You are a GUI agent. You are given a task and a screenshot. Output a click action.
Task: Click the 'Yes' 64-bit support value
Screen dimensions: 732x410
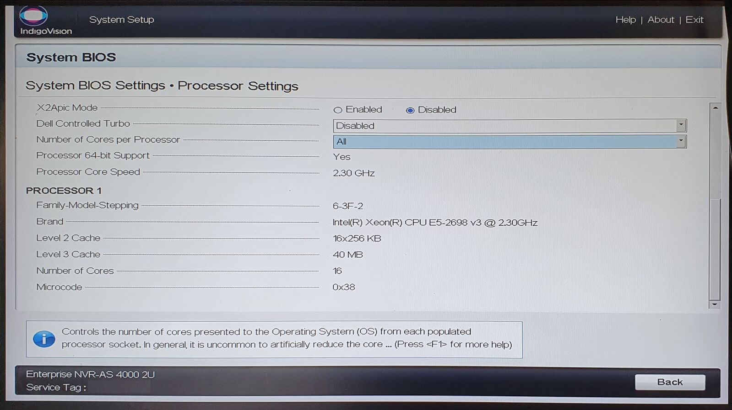[342, 157]
